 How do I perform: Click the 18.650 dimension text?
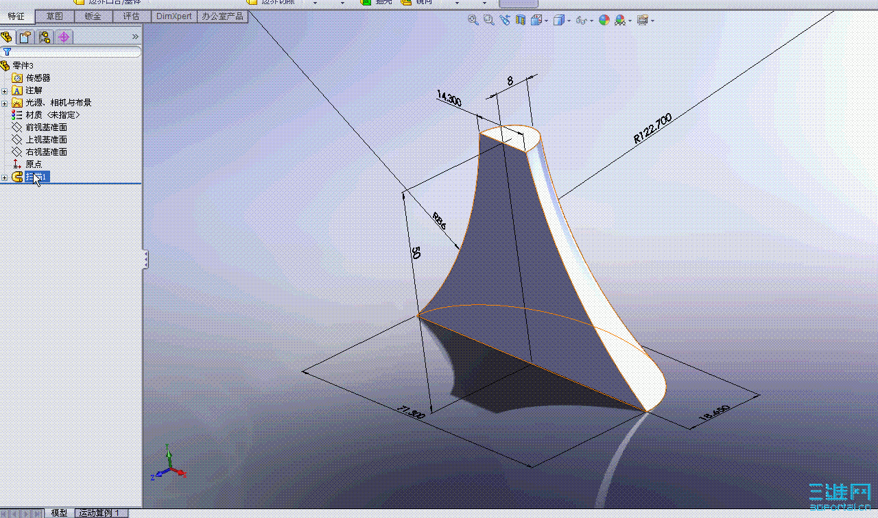tap(714, 413)
